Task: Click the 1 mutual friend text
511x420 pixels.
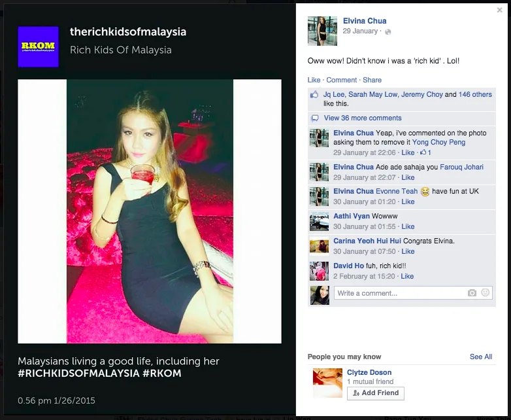Action: (x=371, y=381)
